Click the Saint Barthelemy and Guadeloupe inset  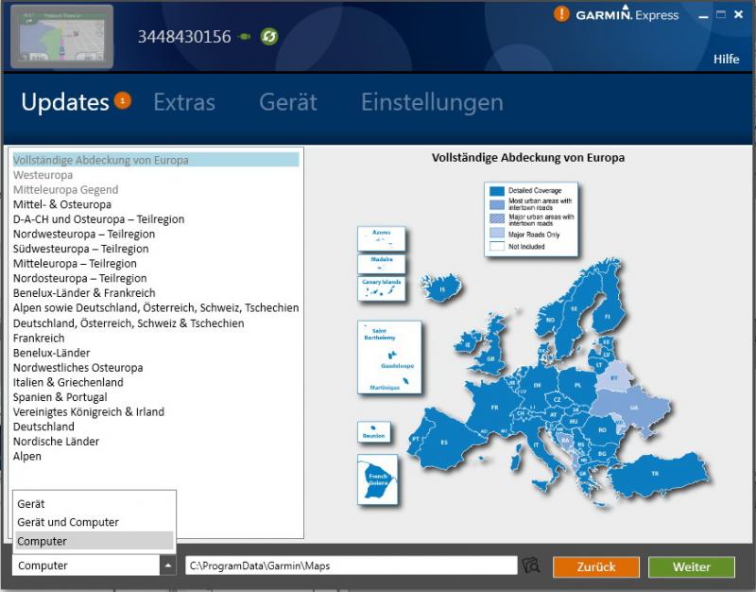point(389,357)
